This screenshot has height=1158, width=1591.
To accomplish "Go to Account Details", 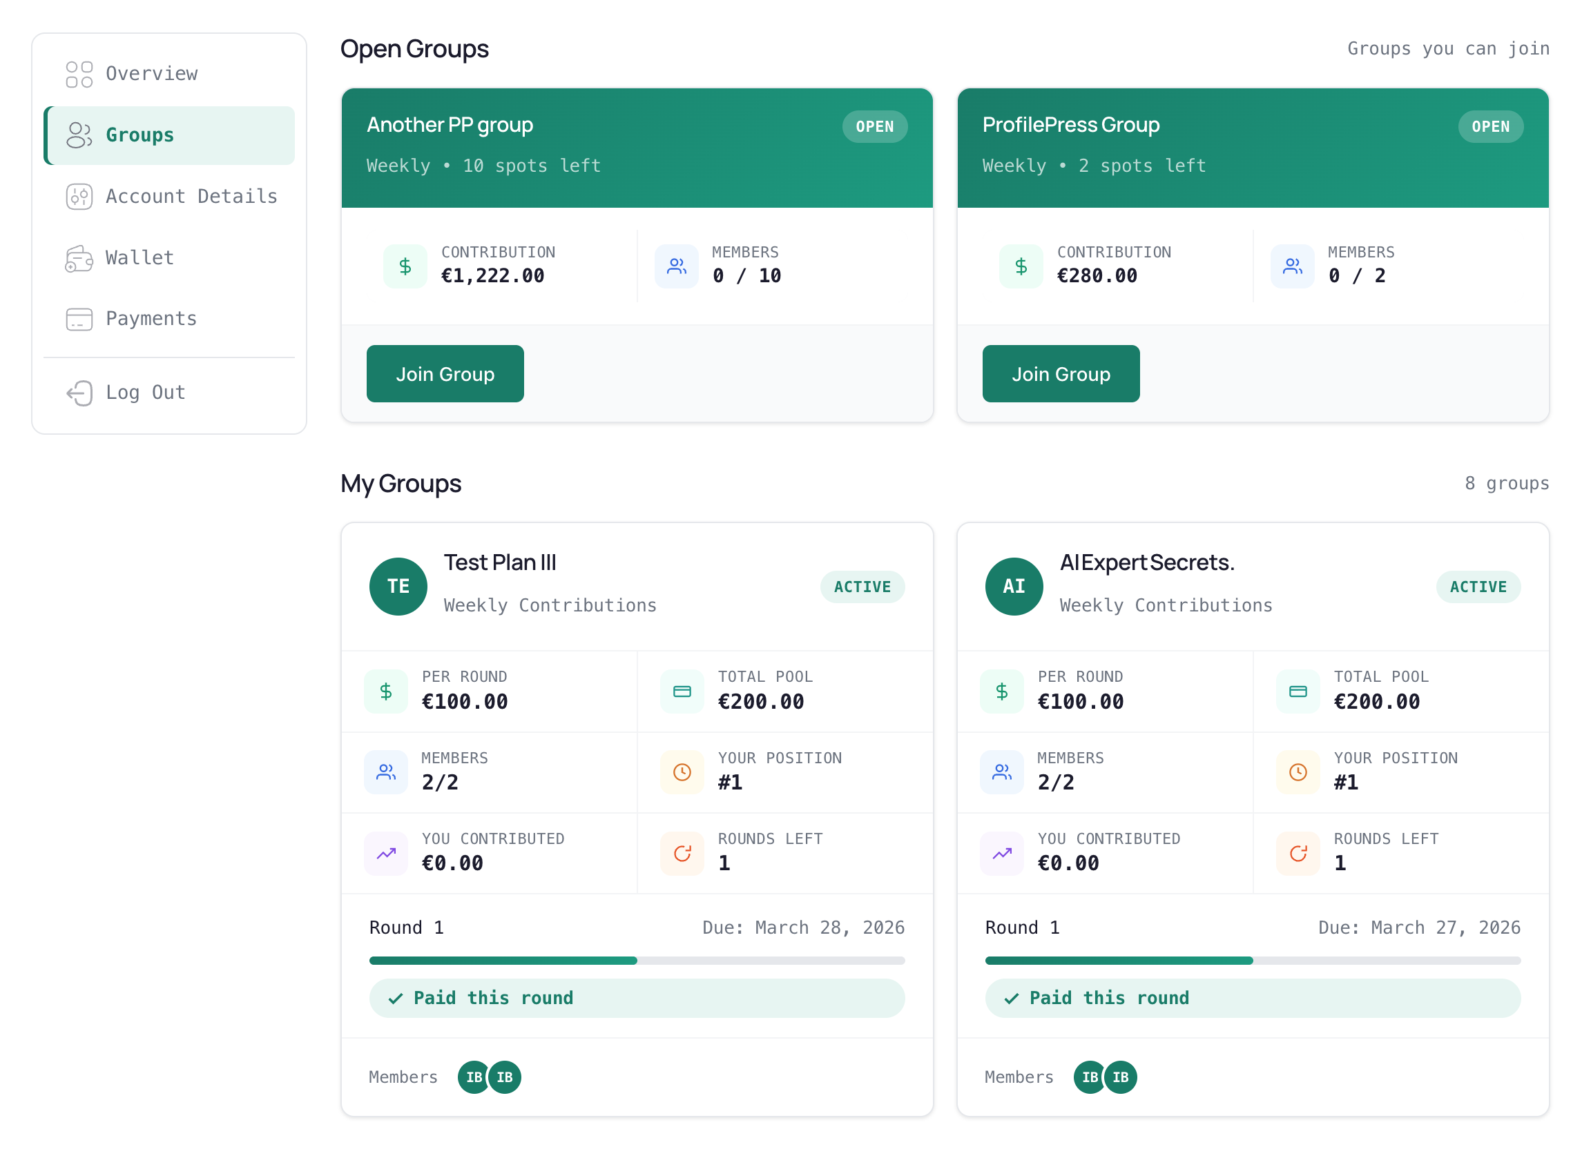I will [169, 196].
